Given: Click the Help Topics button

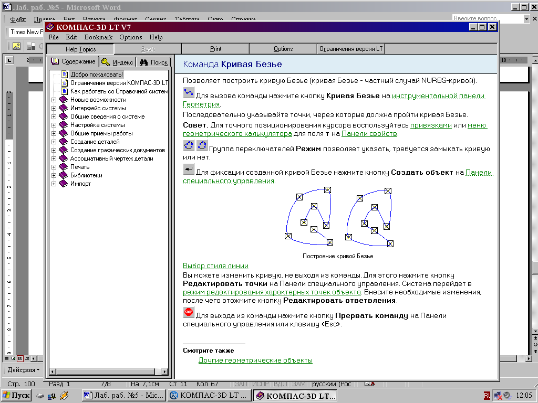Looking at the screenshot, I should [x=80, y=49].
